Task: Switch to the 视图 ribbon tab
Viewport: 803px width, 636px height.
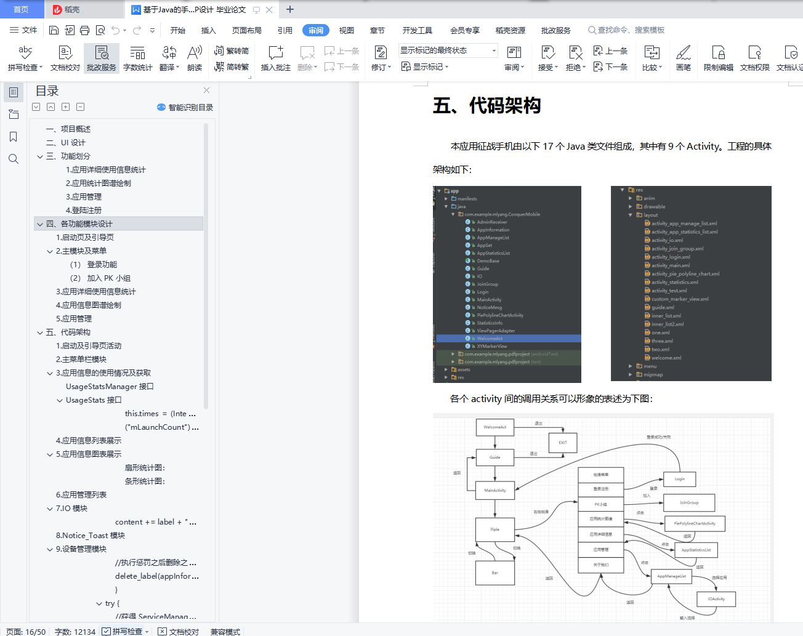Action: point(347,30)
